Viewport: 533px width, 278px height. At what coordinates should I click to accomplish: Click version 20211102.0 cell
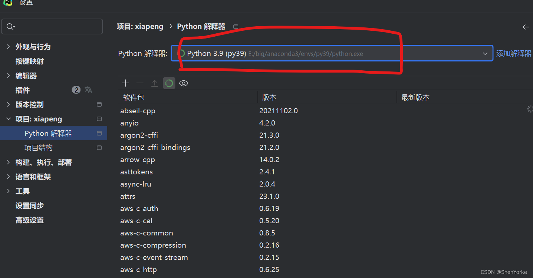point(279,111)
